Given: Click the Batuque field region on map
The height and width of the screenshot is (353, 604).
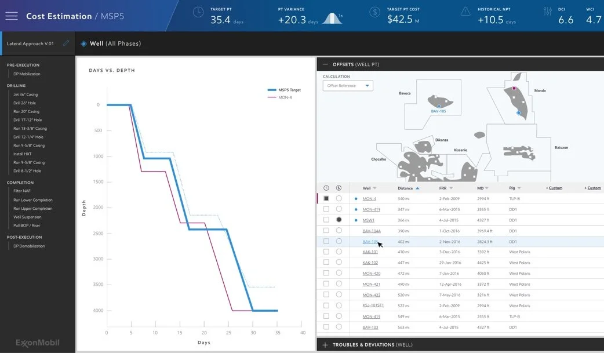Looking at the screenshot, I should (519, 152).
